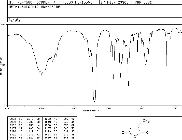Click the 2982 peak table entry
The width and height of the screenshot is (182, 140).
(x=13, y=125)
